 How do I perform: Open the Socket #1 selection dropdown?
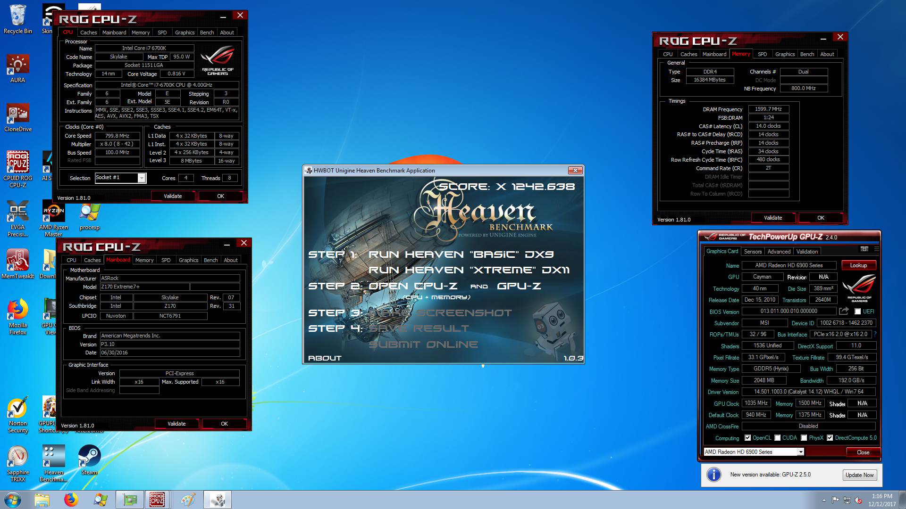pos(141,178)
